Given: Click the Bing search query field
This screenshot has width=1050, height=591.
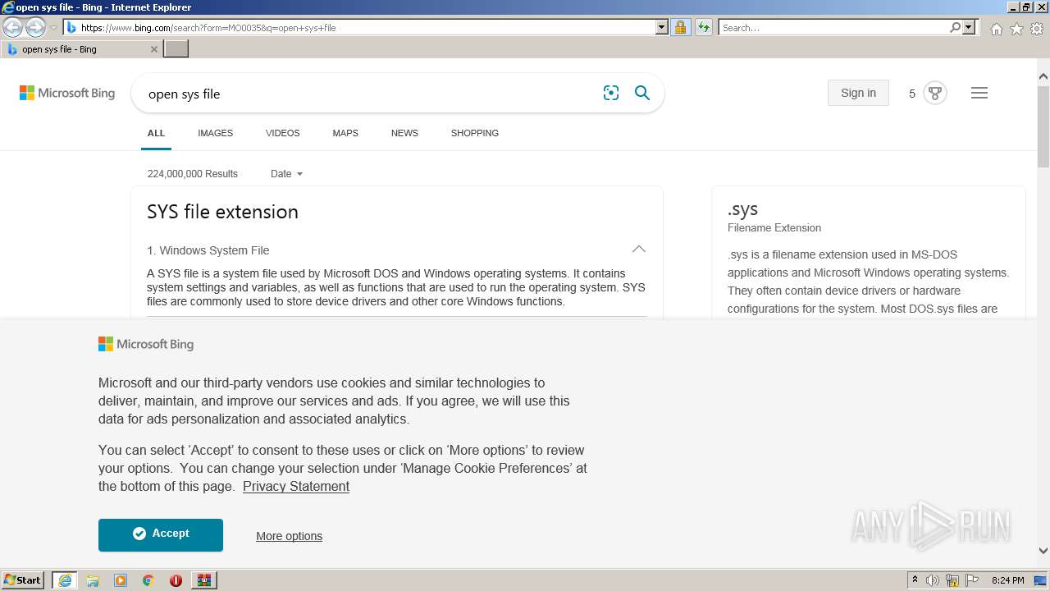Looking at the screenshot, I should [x=369, y=94].
